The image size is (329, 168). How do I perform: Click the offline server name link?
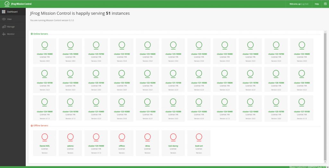point(122,146)
